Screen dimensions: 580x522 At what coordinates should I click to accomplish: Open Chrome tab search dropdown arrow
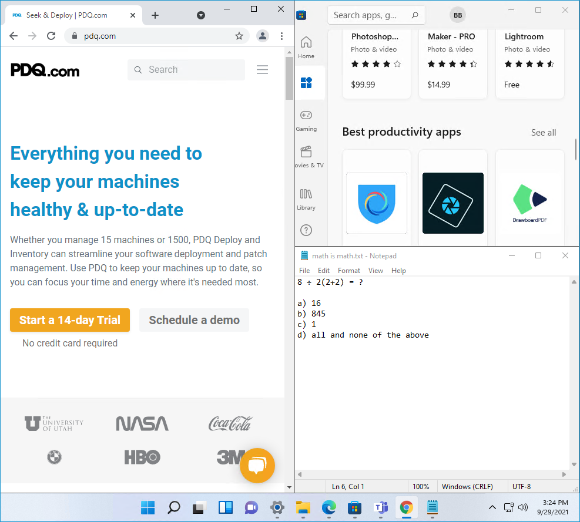(201, 15)
